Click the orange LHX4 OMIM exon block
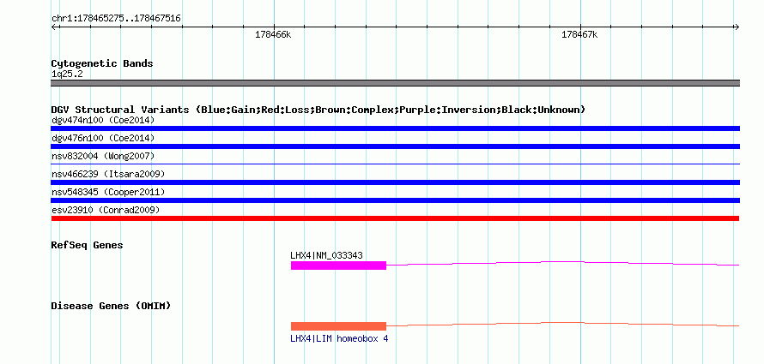764x364 pixels. click(x=338, y=326)
